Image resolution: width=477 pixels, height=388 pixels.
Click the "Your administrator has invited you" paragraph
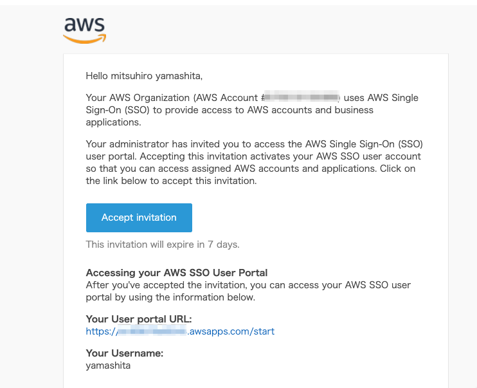tap(255, 162)
